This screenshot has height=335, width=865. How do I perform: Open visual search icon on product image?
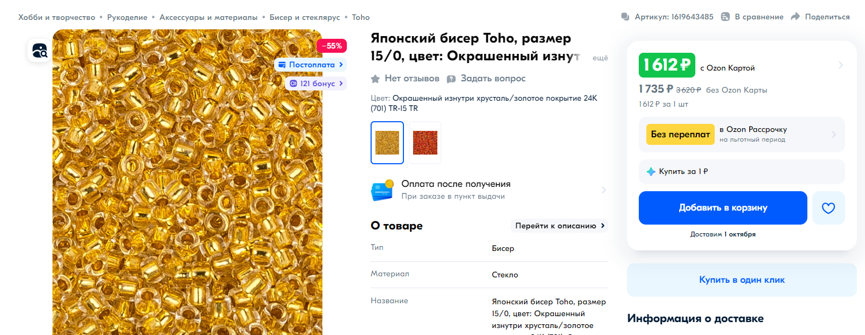[x=40, y=51]
